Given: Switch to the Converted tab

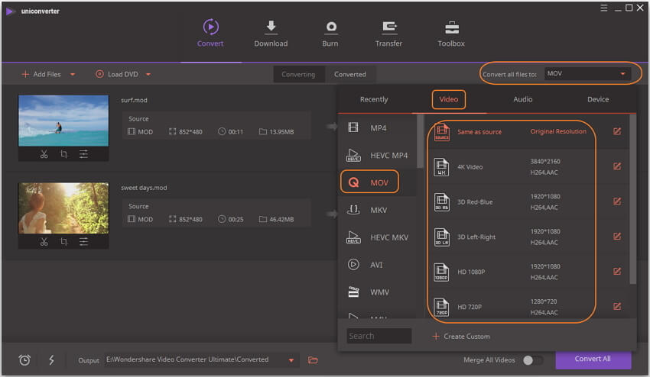Looking at the screenshot, I should (x=350, y=74).
